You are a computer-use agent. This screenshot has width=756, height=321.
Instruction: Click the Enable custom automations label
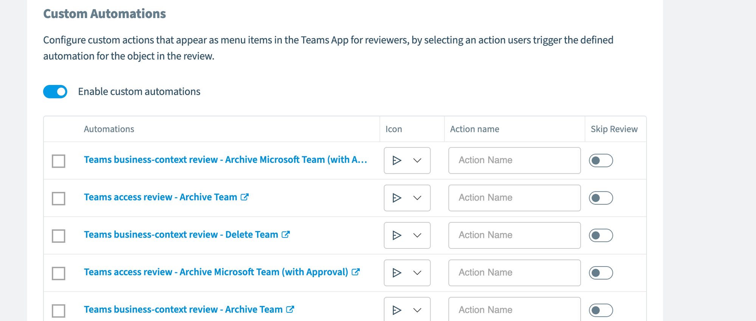(139, 92)
